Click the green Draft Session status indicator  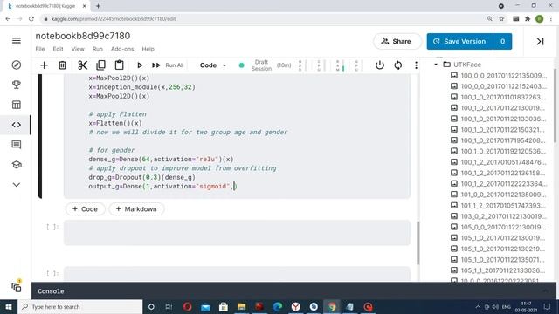click(x=241, y=65)
